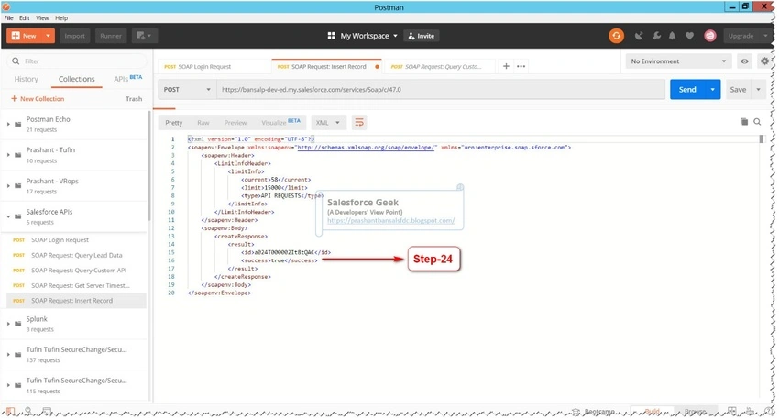The height and width of the screenshot is (420, 779).
Task: Click the Save button
Action: pos(738,90)
